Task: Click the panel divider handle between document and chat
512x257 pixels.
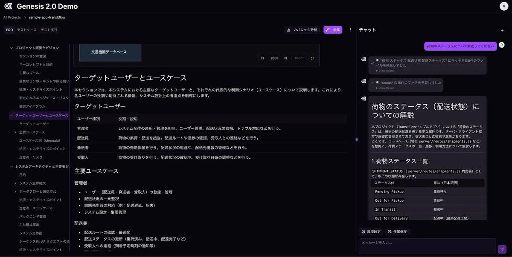Action: pos(357,139)
